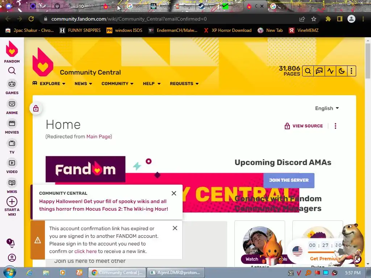Image resolution: width=371 pixels, height=278 pixels.
Task: Open the Movies section in sidebar
Action: tap(12, 127)
